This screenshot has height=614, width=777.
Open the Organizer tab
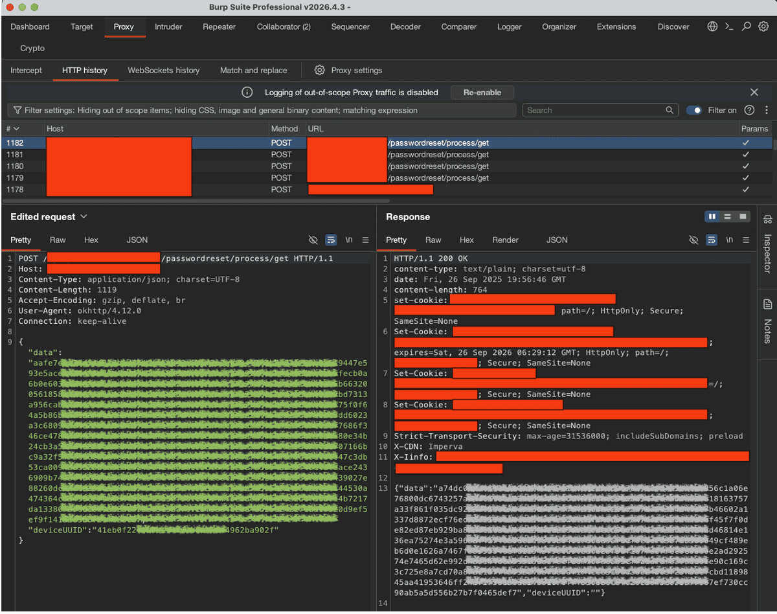coord(559,27)
